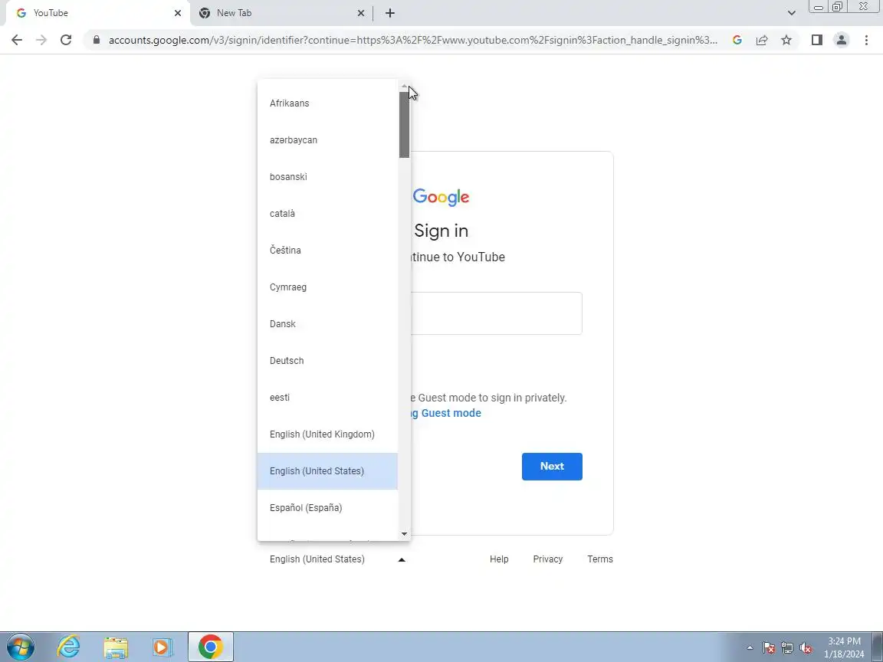Viewport: 883px width, 662px height.
Task: Share this page using the share icon
Action: 761,40
